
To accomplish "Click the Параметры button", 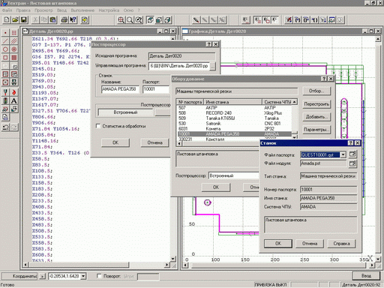I will coord(316,130).
